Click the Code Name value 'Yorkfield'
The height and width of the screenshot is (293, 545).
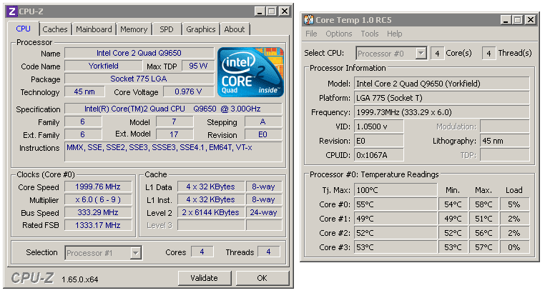pos(104,66)
